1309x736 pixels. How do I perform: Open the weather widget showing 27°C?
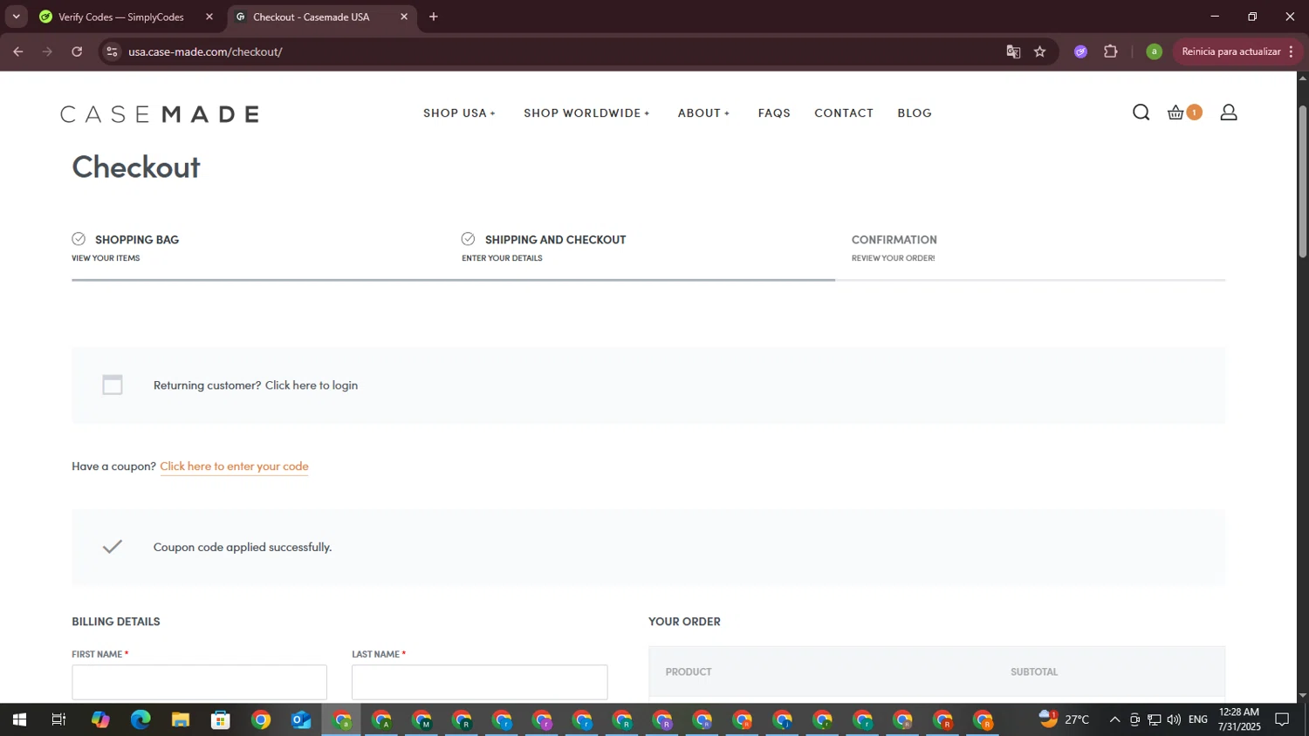pos(1064,719)
